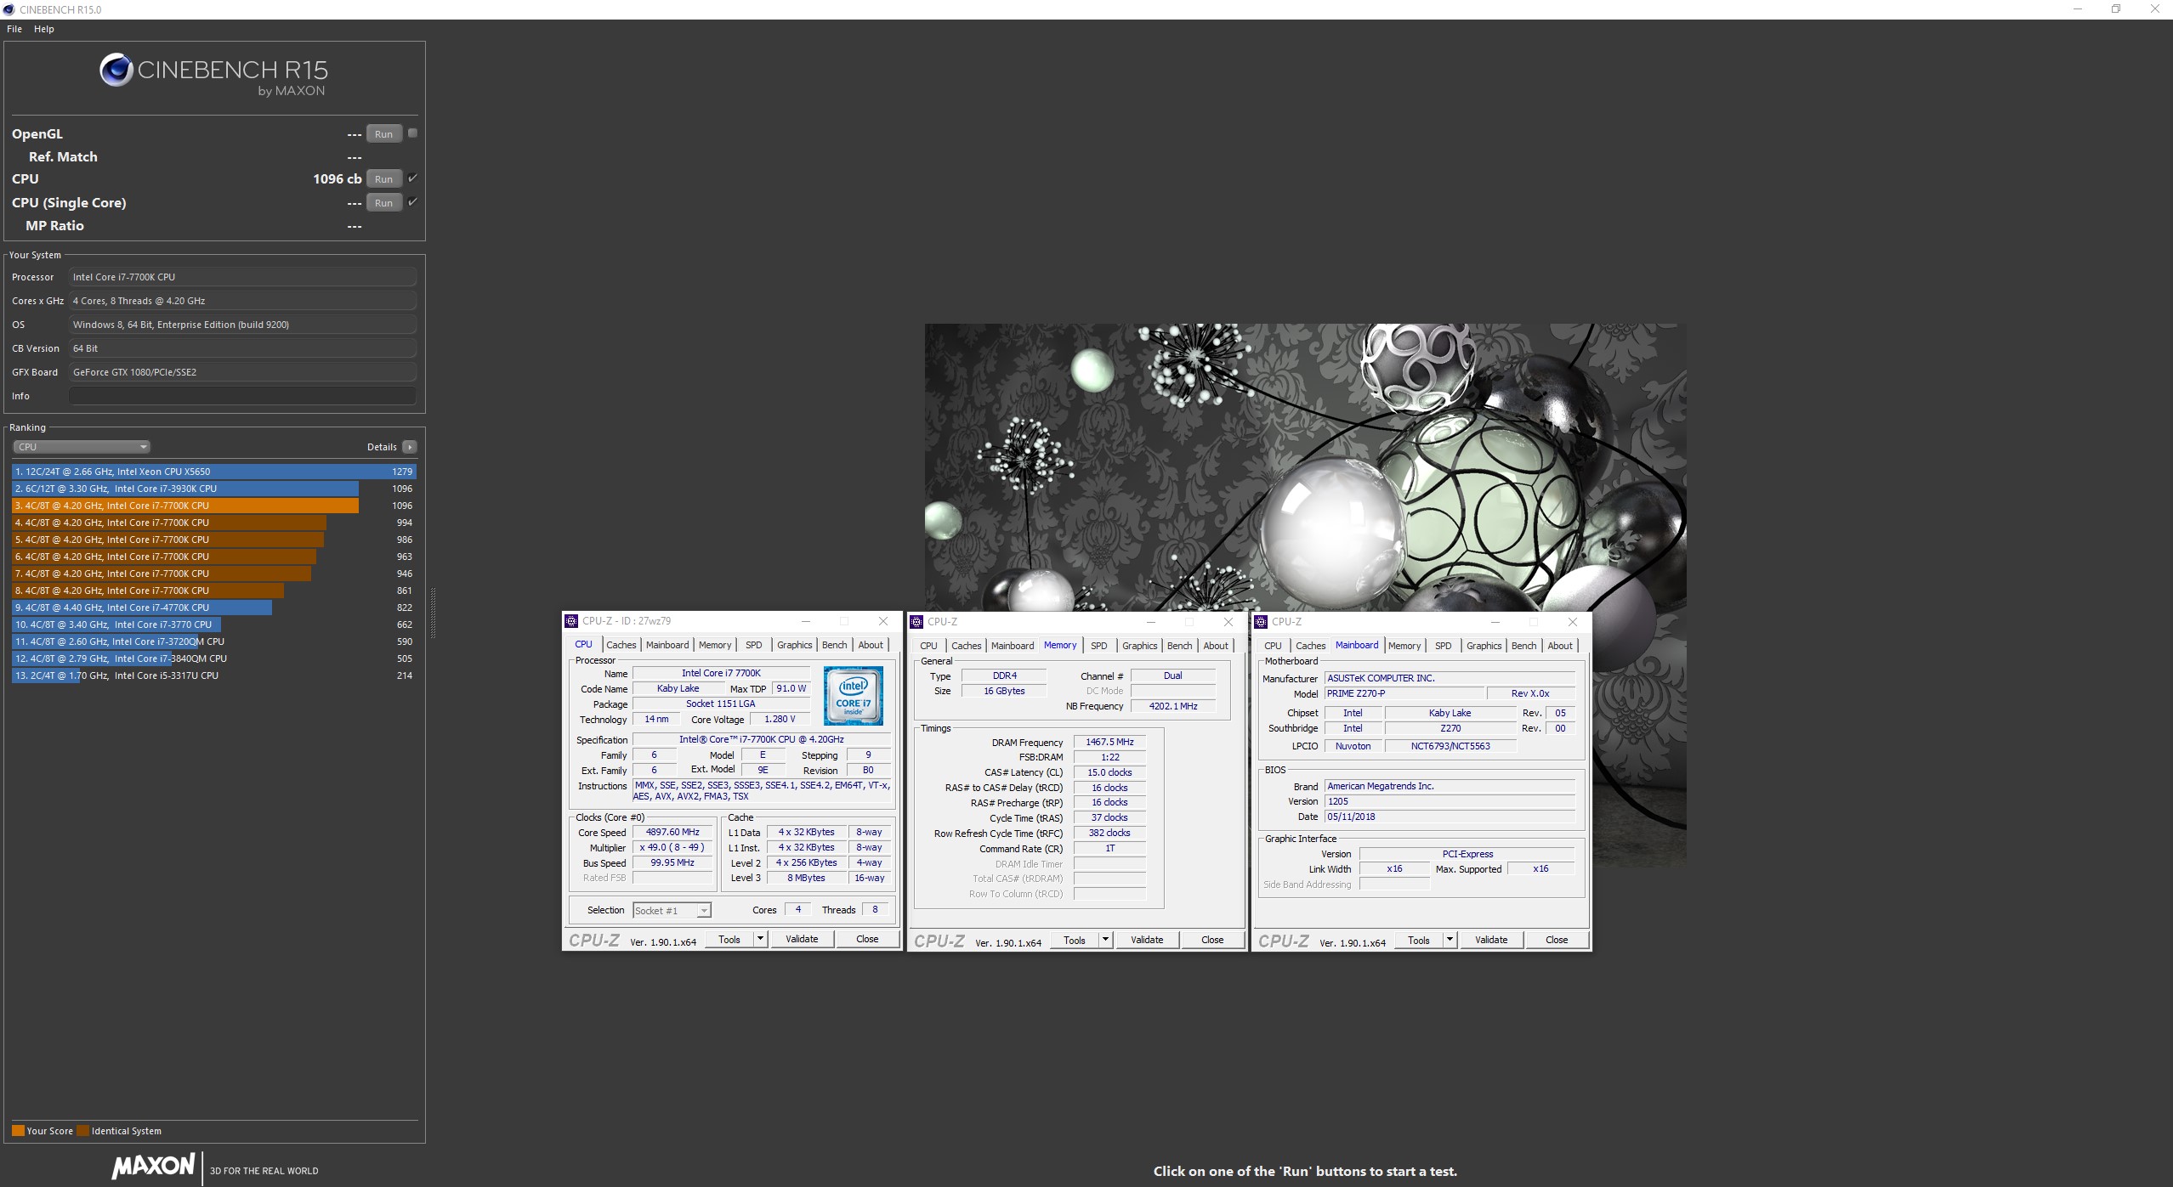Click the brown Identical System legend swatch
The width and height of the screenshot is (2173, 1187).
click(82, 1131)
